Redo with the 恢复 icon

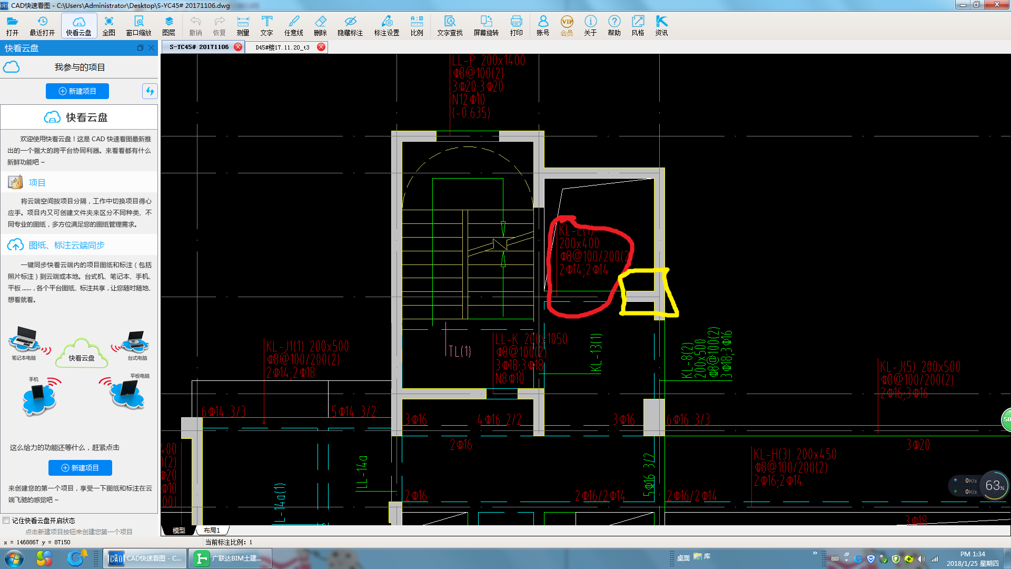click(x=219, y=25)
